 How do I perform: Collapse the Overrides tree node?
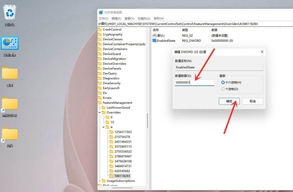[100, 112]
